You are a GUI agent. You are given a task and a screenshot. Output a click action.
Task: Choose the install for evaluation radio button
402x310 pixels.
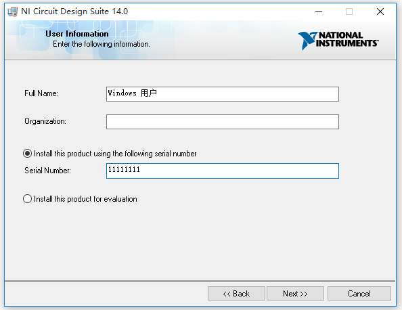click(28, 199)
